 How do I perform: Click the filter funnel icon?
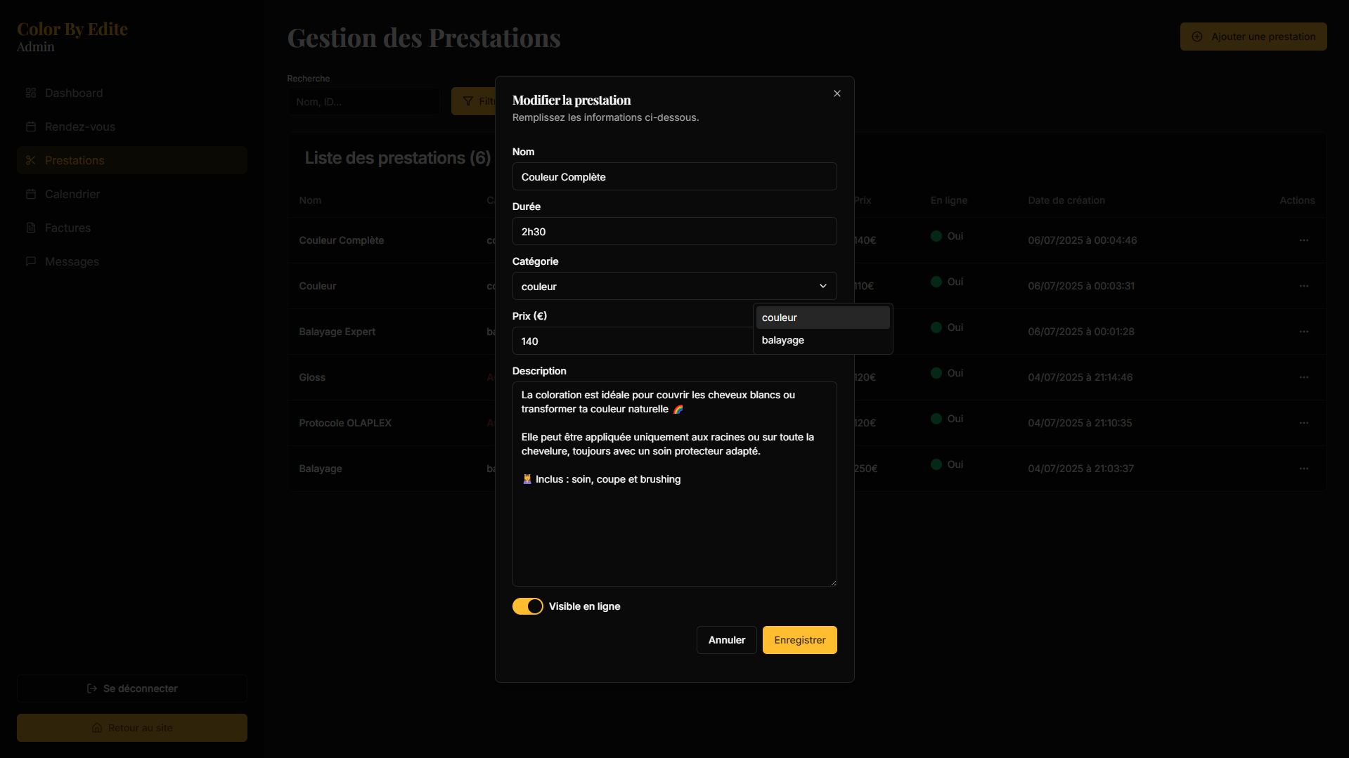[468, 101]
